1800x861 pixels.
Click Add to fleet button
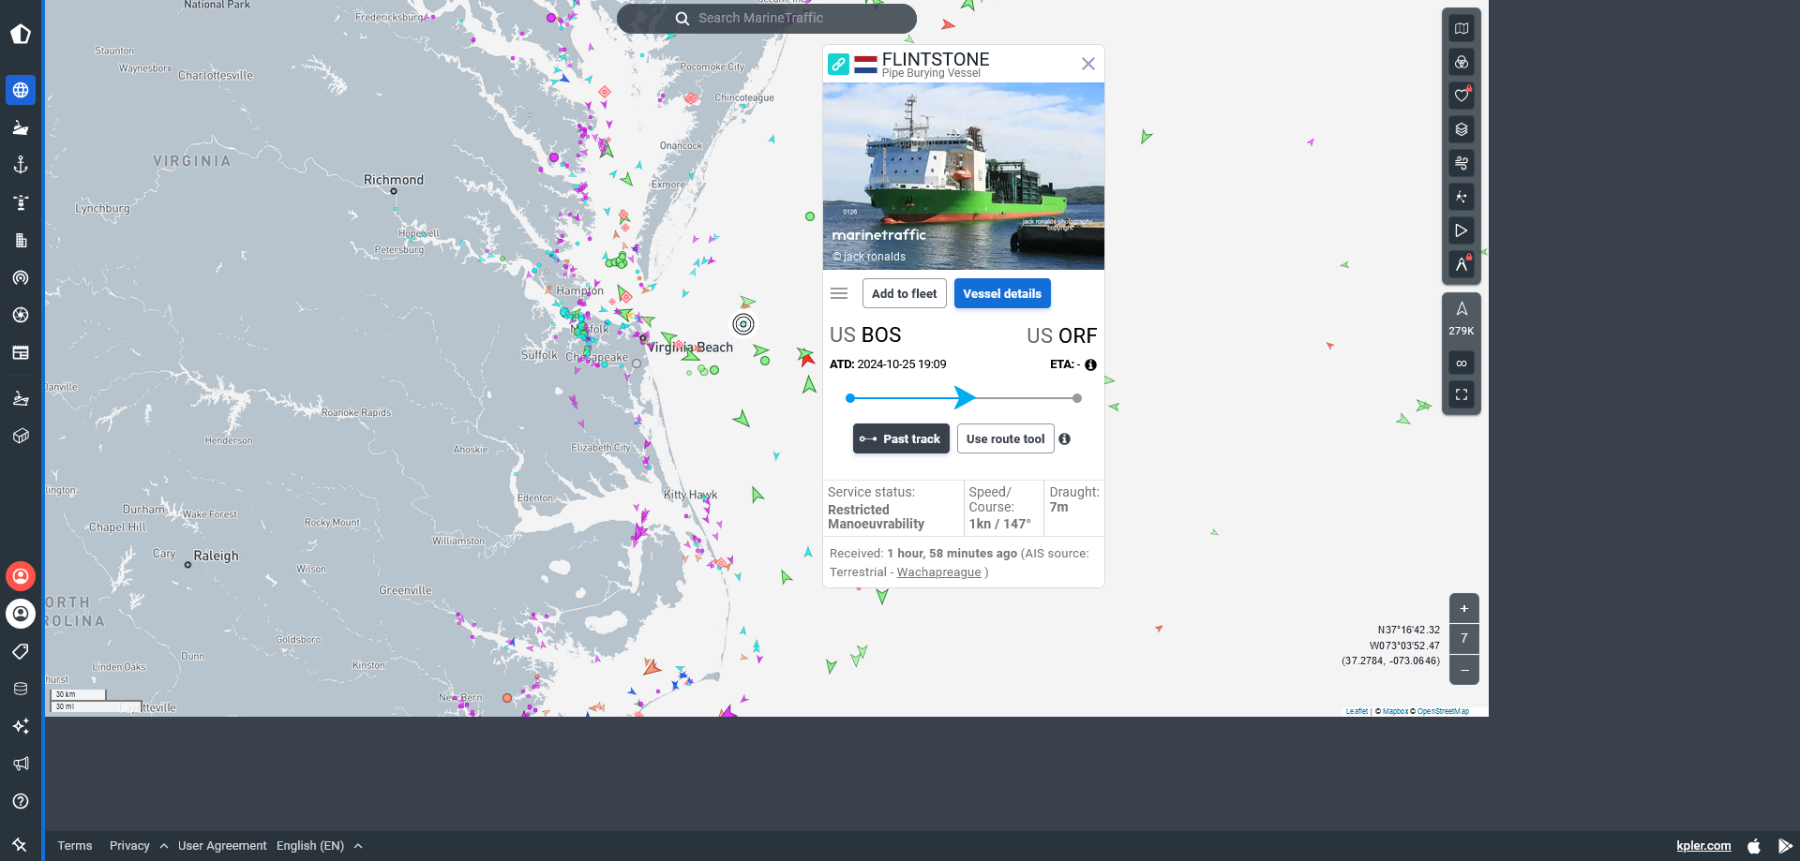pos(904,293)
